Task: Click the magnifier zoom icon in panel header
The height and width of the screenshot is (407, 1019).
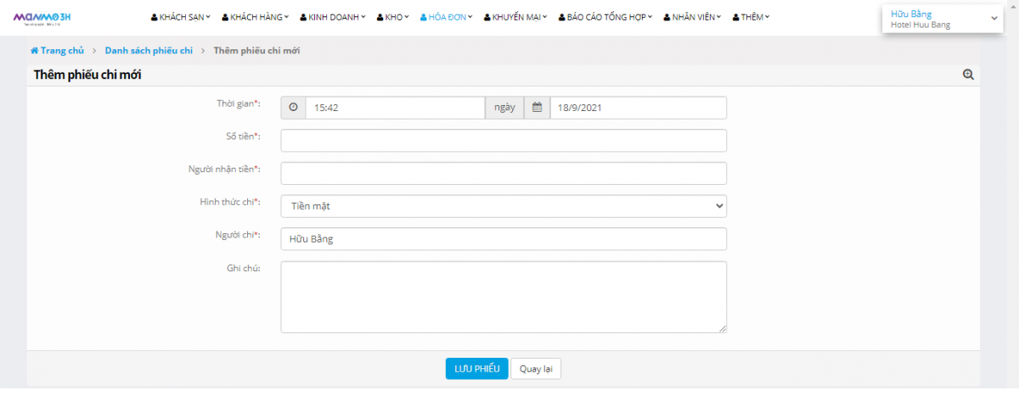Action: tap(968, 75)
